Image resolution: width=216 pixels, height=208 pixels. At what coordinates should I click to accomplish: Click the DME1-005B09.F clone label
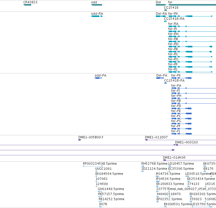click(x=91, y=137)
